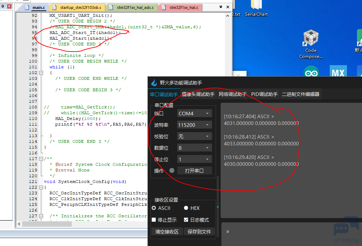Toggle the 日志模式 checkbox
Viewport: 362px width, 246px height.
click(186, 220)
